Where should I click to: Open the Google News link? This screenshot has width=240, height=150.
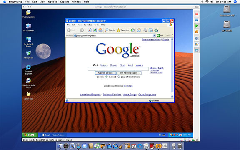coord(122,65)
